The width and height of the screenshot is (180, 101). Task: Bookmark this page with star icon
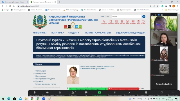coord(157,6)
